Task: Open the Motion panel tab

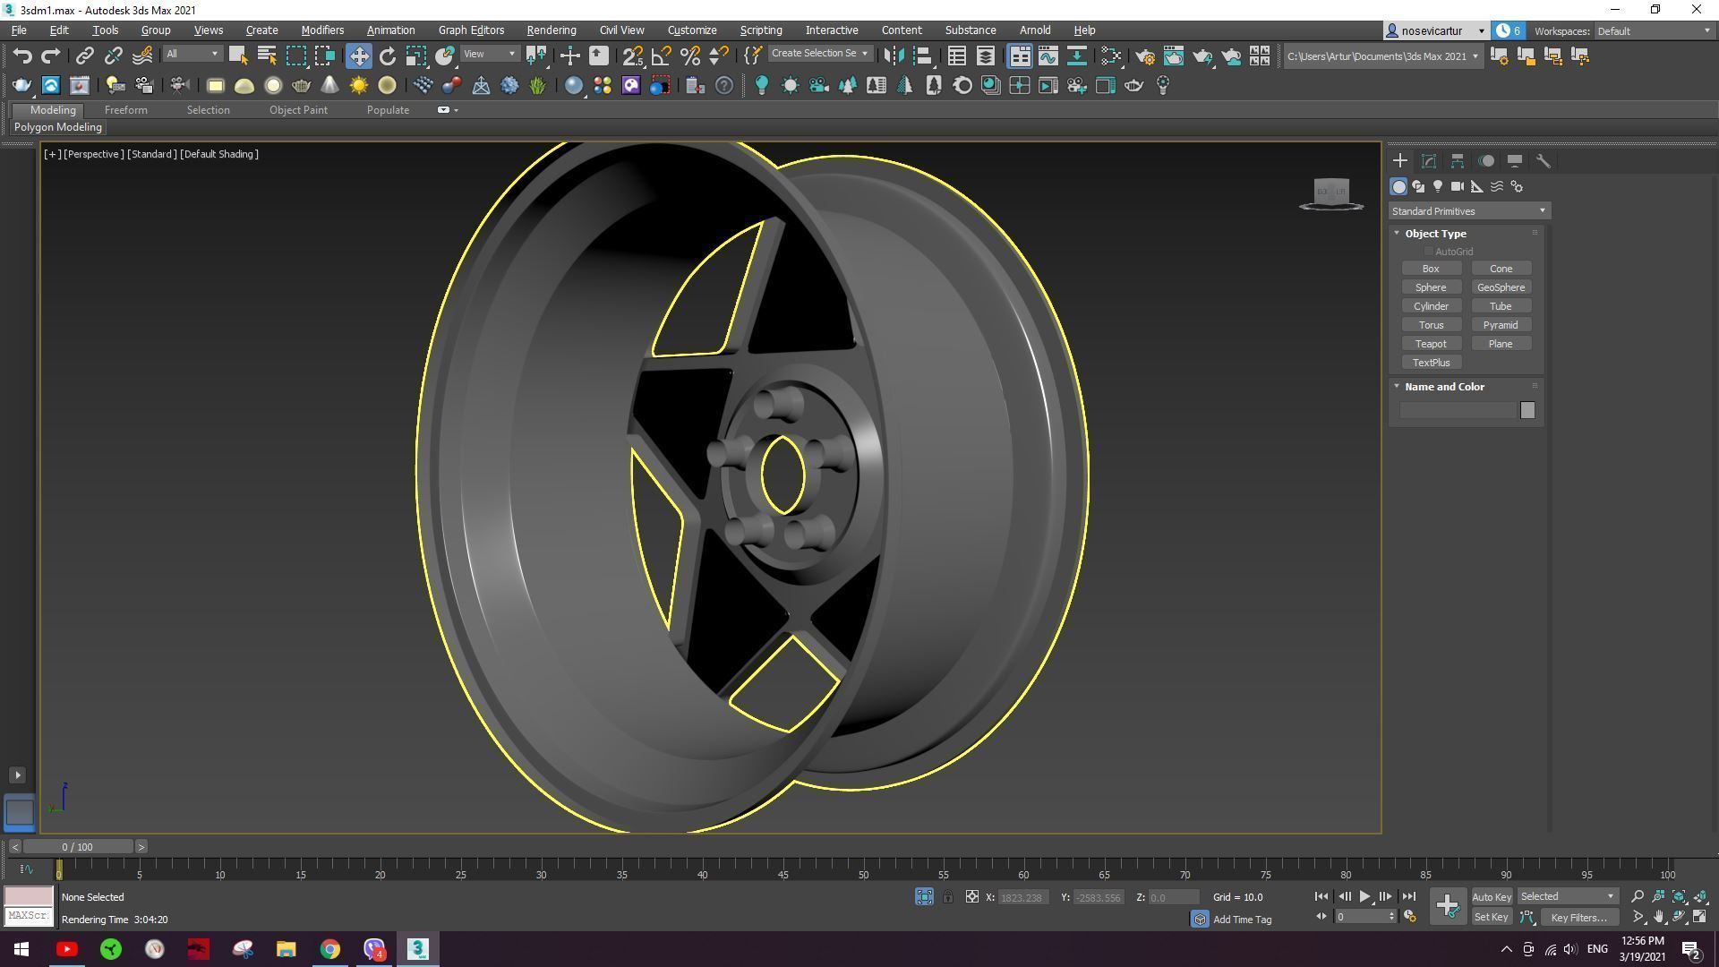Action: point(1486,161)
